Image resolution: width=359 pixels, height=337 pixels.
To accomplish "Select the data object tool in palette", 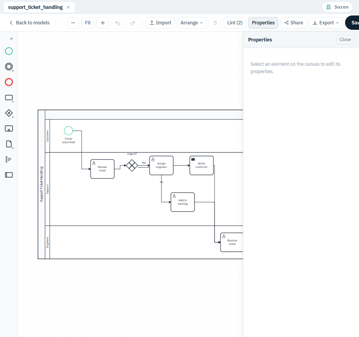I will click(x=9, y=144).
